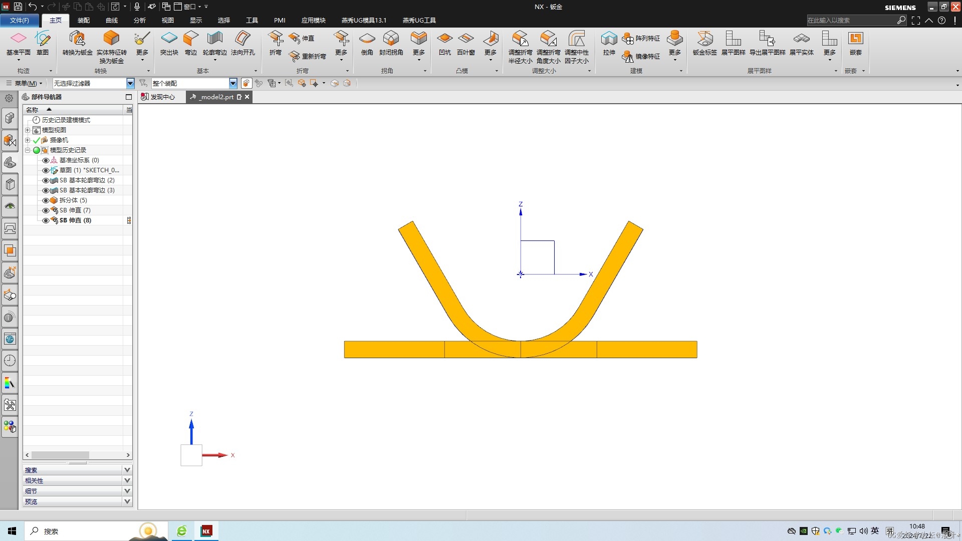Viewport: 962px width, 541px height.
Task: Switch to the 分析 ribbon tab
Action: (x=140, y=21)
